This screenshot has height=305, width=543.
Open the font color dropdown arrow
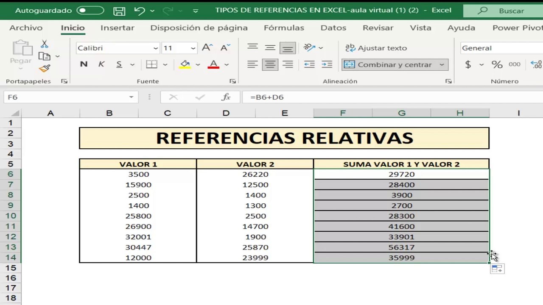(x=227, y=65)
